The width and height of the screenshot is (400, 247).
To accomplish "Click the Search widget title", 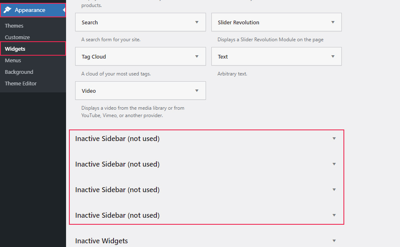I will (x=90, y=22).
